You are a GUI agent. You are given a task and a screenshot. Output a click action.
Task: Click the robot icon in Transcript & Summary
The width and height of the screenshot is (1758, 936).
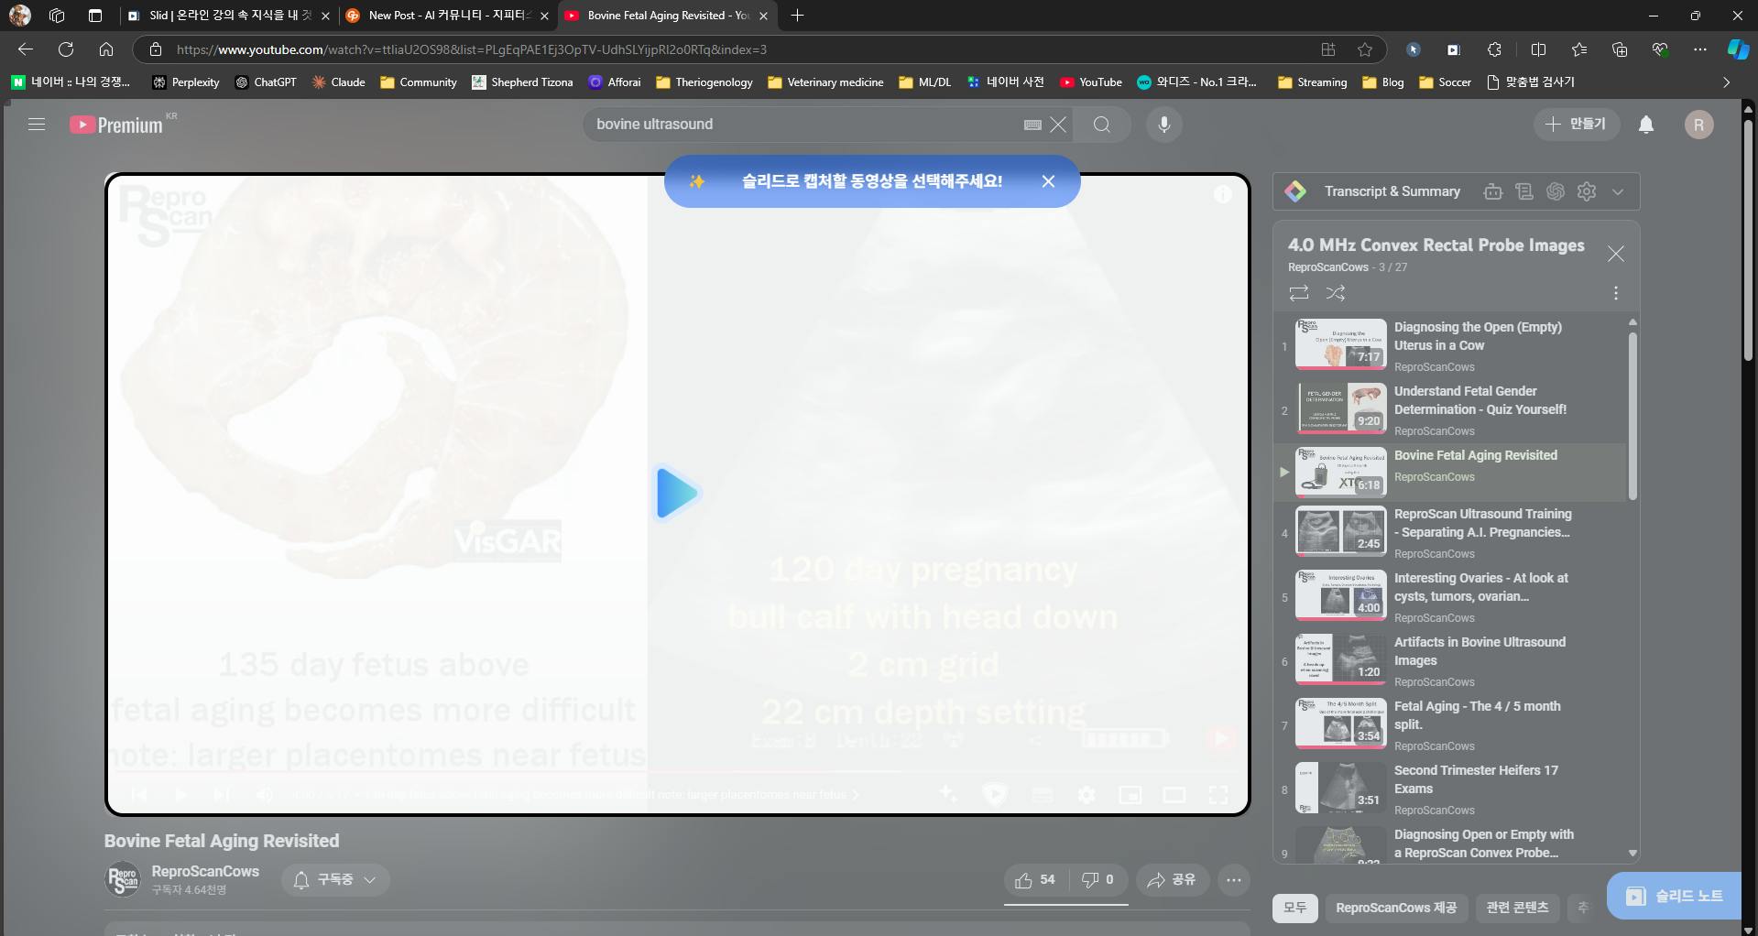pyautogui.click(x=1493, y=191)
